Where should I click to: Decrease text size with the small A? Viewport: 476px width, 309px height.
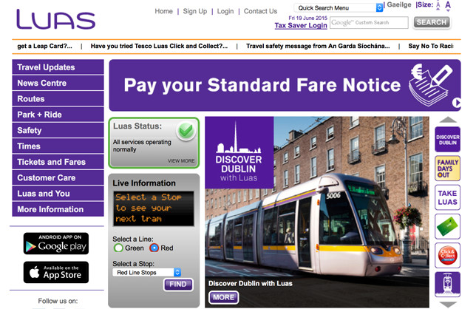(438, 5)
